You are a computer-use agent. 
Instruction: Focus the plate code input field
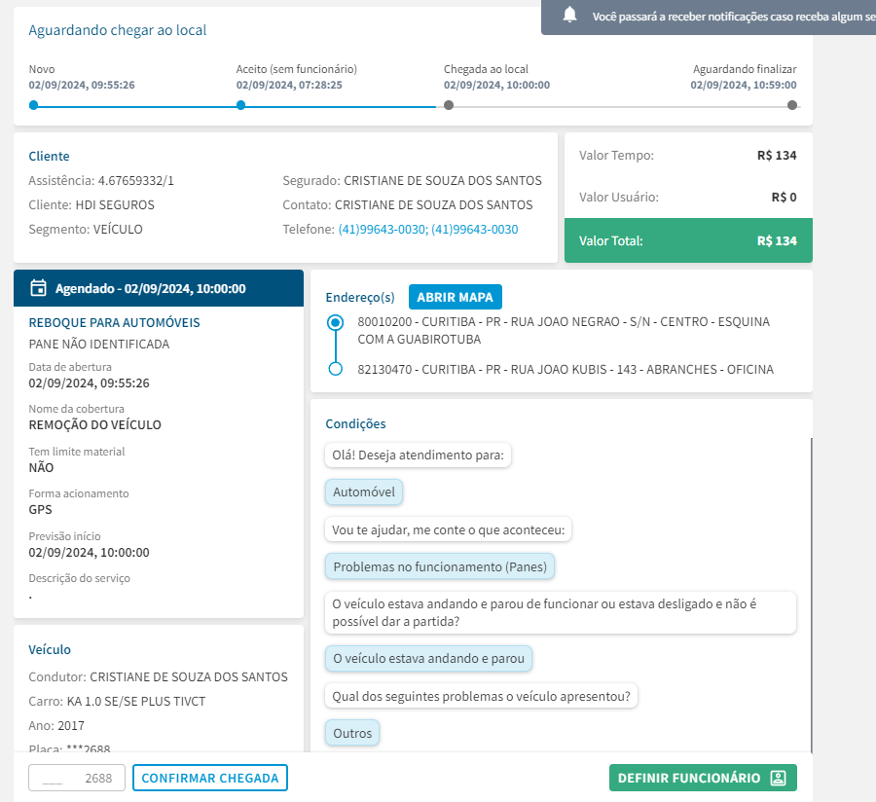[x=77, y=778]
